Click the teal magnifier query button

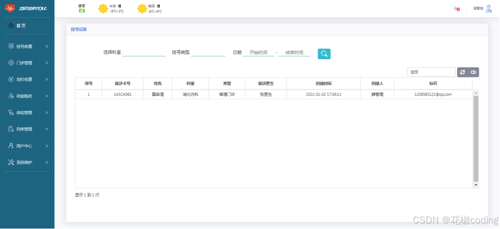tap(324, 54)
